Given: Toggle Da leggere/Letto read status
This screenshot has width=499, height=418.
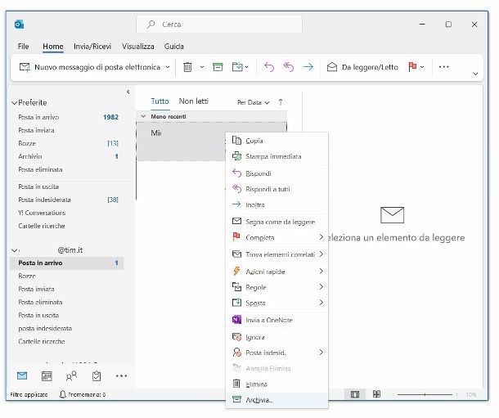Looking at the screenshot, I should click(362, 67).
